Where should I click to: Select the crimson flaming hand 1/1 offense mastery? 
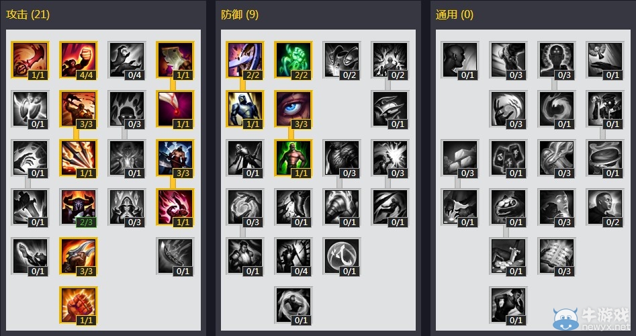point(175,207)
